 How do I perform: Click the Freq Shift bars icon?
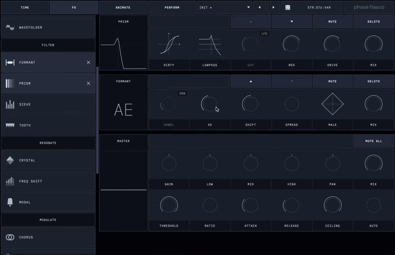[10, 181]
